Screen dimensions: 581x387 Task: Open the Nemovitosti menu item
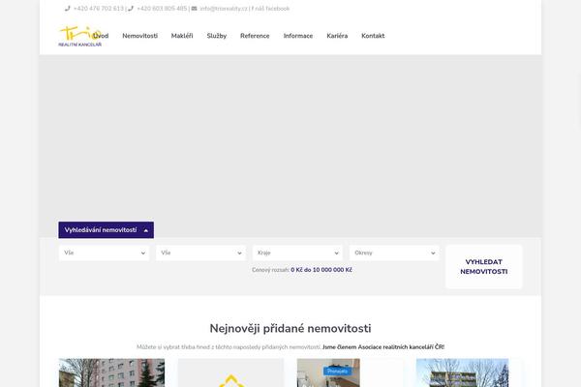140,36
